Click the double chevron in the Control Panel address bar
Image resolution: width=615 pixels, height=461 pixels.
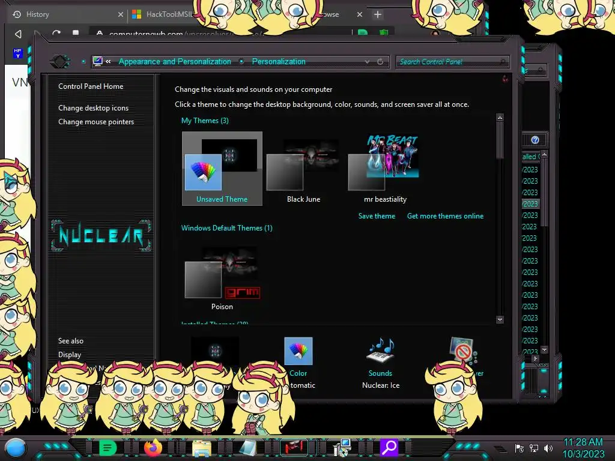pos(108,62)
